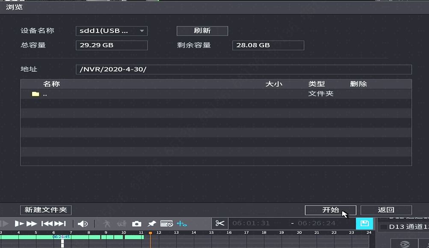Add a mark with the pushpin icon
429x248 pixels.
(151, 224)
